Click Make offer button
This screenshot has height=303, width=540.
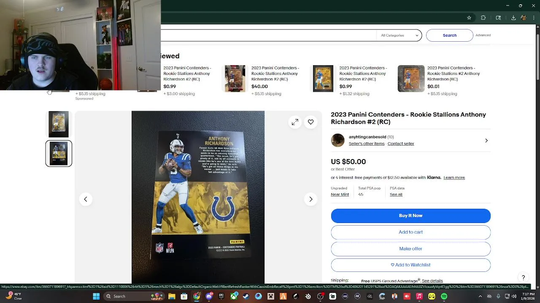pyautogui.click(x=410, y=248)
